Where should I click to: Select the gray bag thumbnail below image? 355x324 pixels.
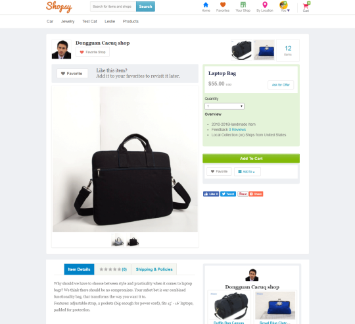click(x=118, y=240)
